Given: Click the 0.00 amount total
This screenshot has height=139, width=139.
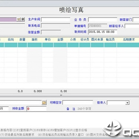Looking at the screenshot, I should tap(64, 91).
